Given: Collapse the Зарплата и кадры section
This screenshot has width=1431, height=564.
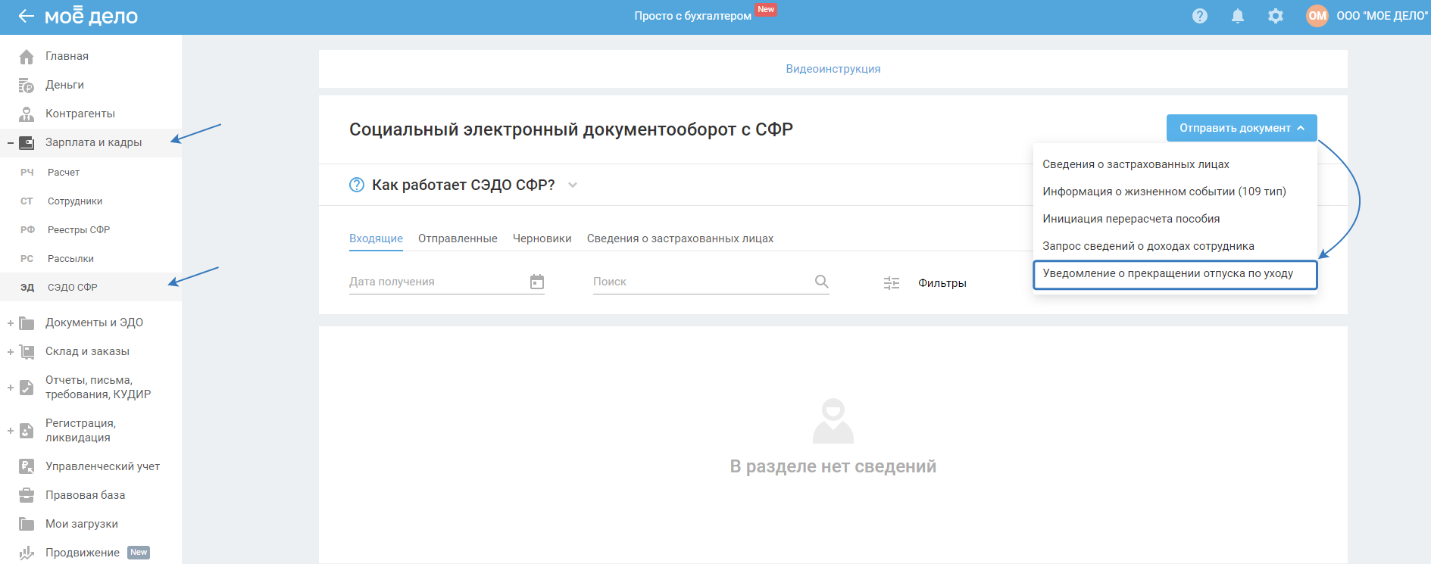Looking at the screenshot, I should [x=11, y=143].
